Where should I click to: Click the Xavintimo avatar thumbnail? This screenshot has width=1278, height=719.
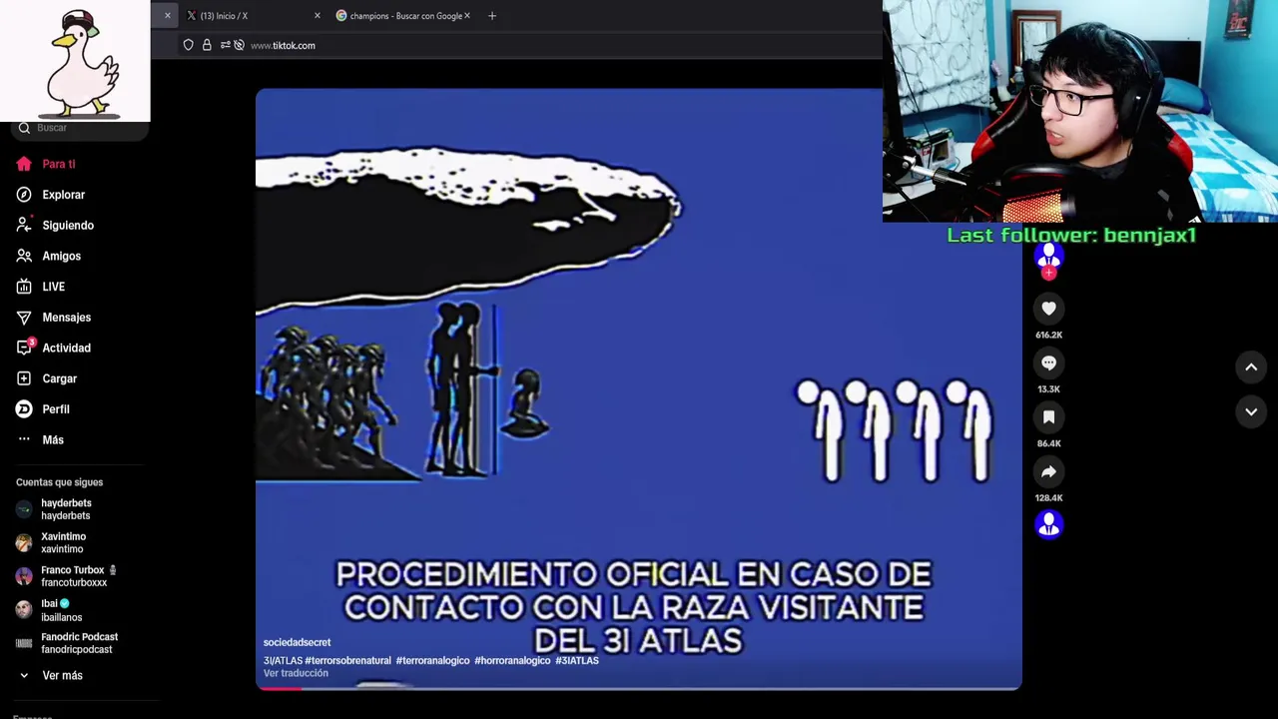(24, 543)
